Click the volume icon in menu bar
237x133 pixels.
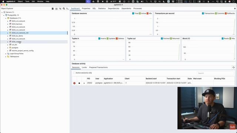point(142,1)
